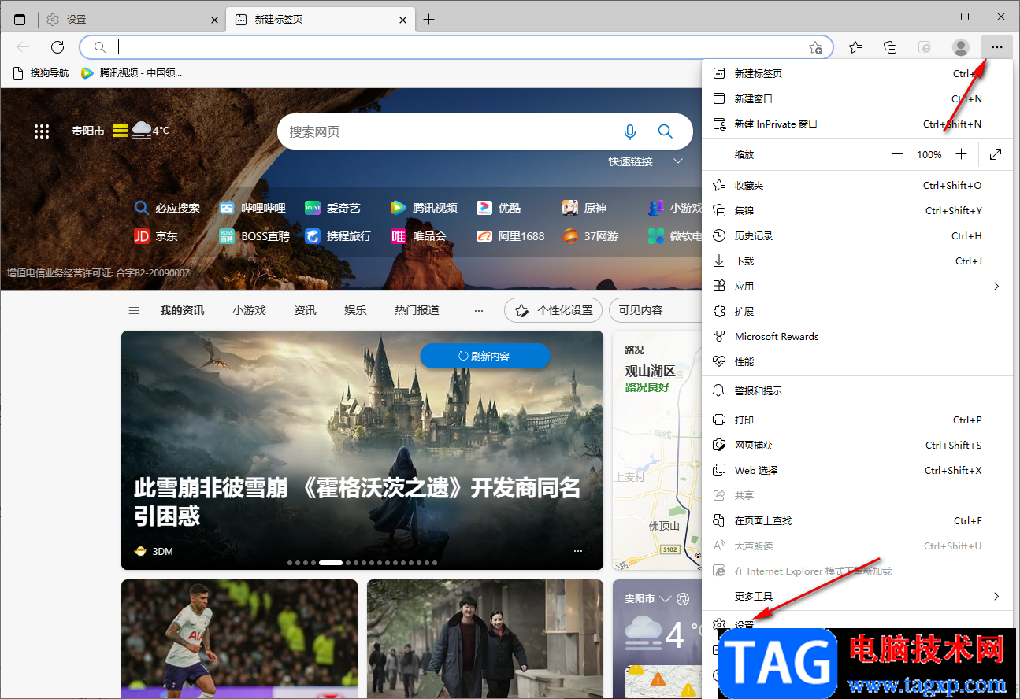This screenshot has height=699, width=1020.
Task: Enter full screen with expand arrows icon
Action: point(996,154)
